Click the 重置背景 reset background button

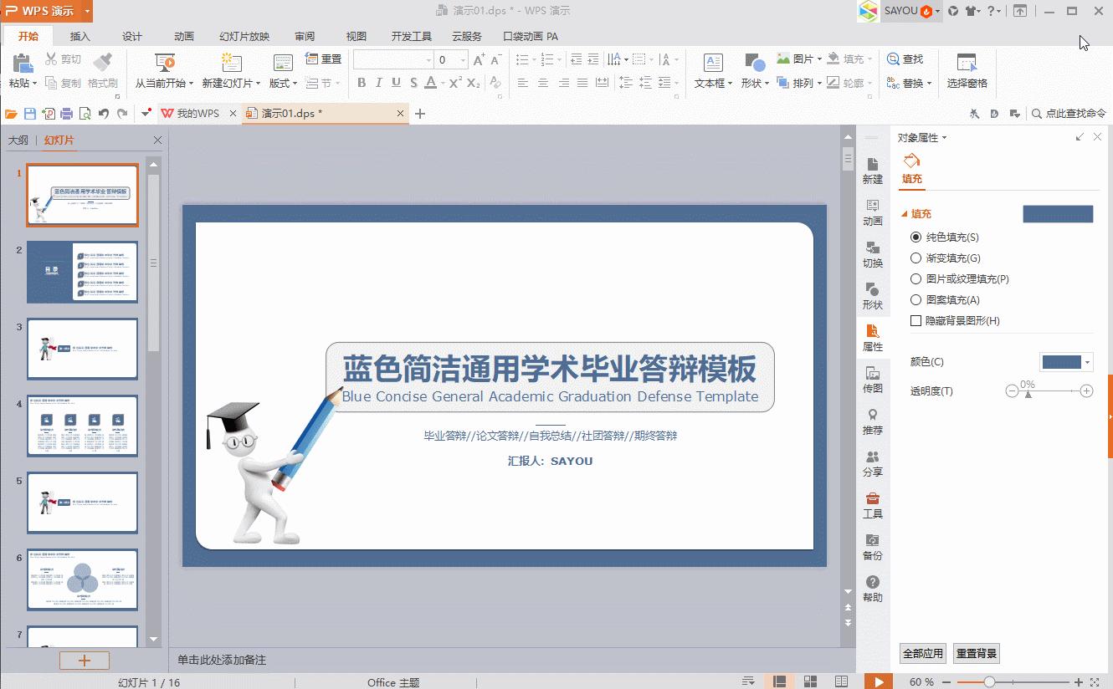coord(976,653)
